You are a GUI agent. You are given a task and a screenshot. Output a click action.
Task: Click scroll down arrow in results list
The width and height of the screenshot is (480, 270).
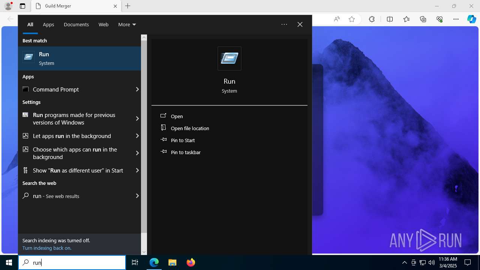[x=144, y=252]
